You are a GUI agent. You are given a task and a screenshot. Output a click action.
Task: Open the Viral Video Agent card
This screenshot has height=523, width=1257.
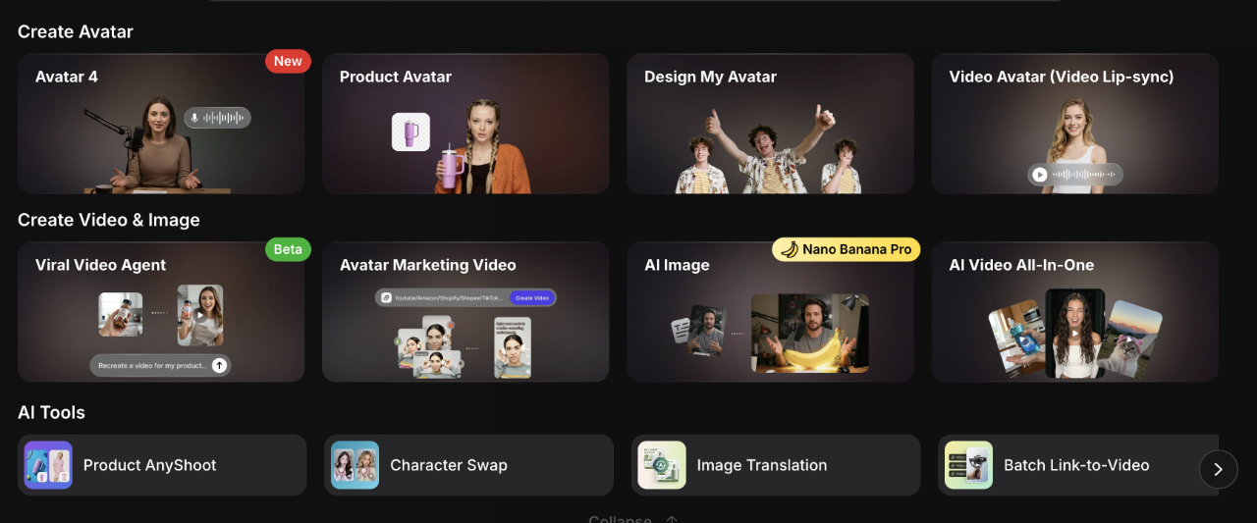tap(161, 312)
